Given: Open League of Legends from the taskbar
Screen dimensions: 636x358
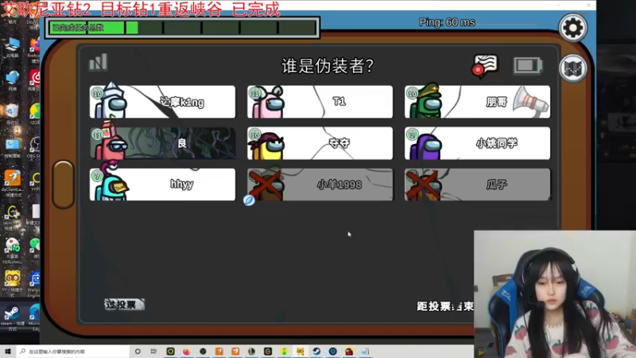Looking at the screenshot, I should click(251, 352).
